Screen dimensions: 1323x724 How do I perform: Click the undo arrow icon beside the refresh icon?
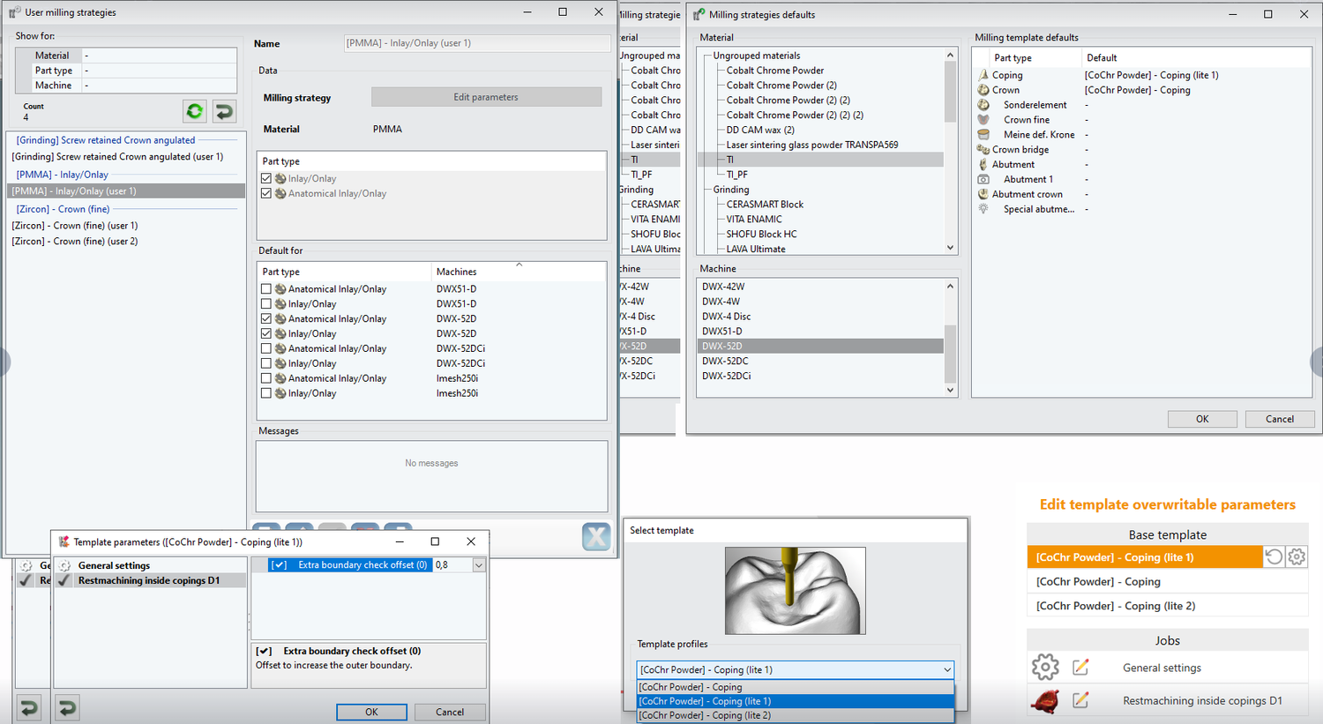point(224,111)
